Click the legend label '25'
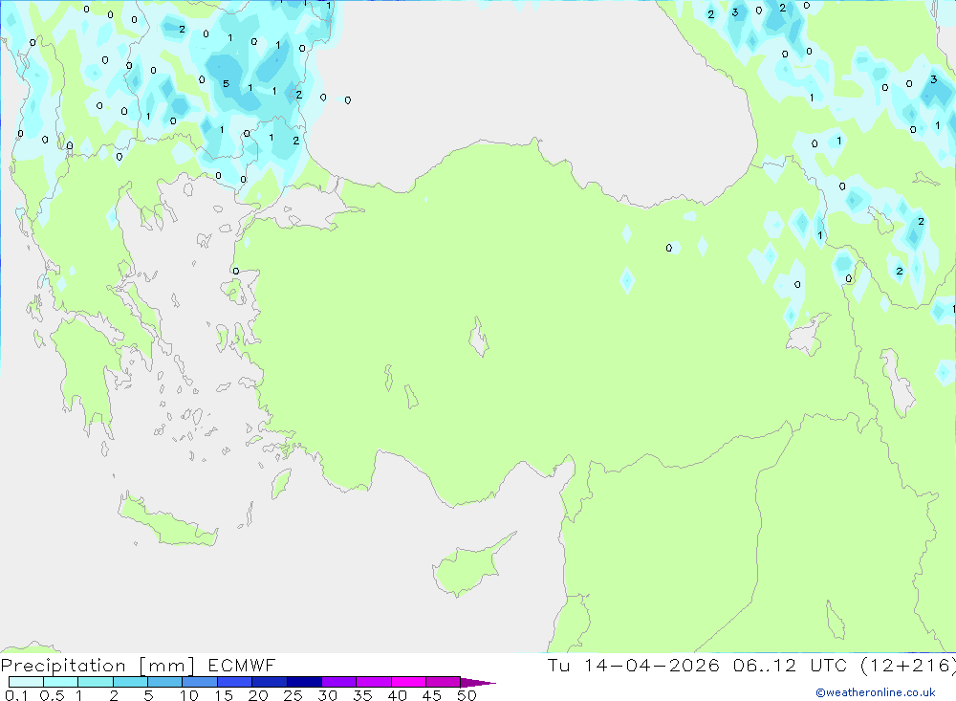The height and width of the screenshot is (701, 956). pyautogui.click(x=293, y=695)
